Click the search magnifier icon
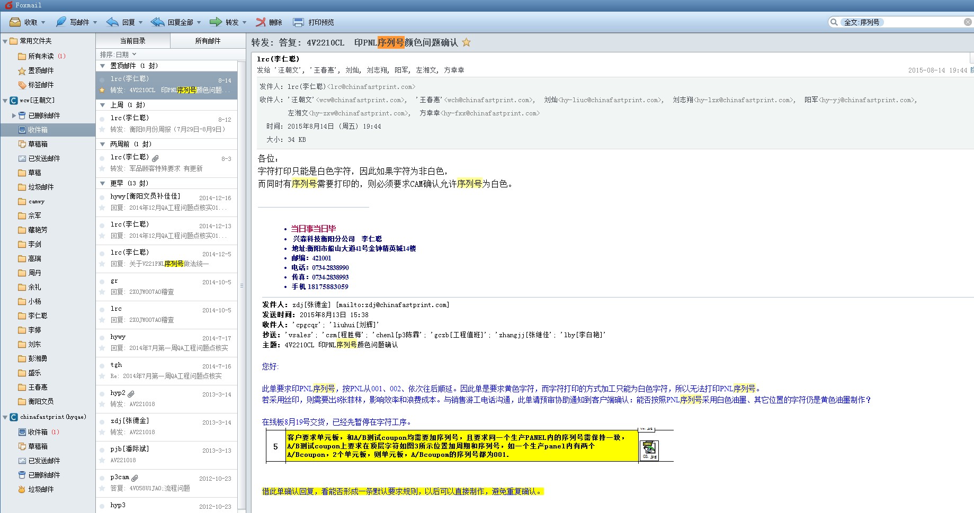The width and height of the screenshot is (974, 513). (x=834, y=22)
